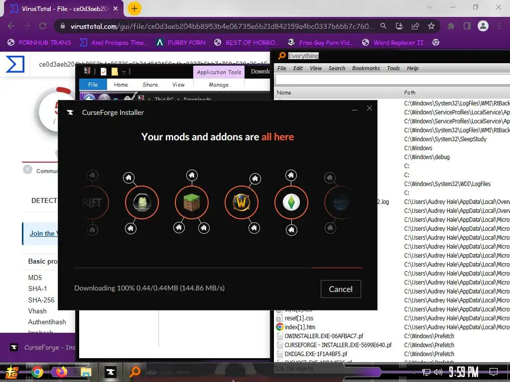Click the C:\Windows\debug path entry
Viewport: 510px width, 382px height.
(x=427, y=157)
